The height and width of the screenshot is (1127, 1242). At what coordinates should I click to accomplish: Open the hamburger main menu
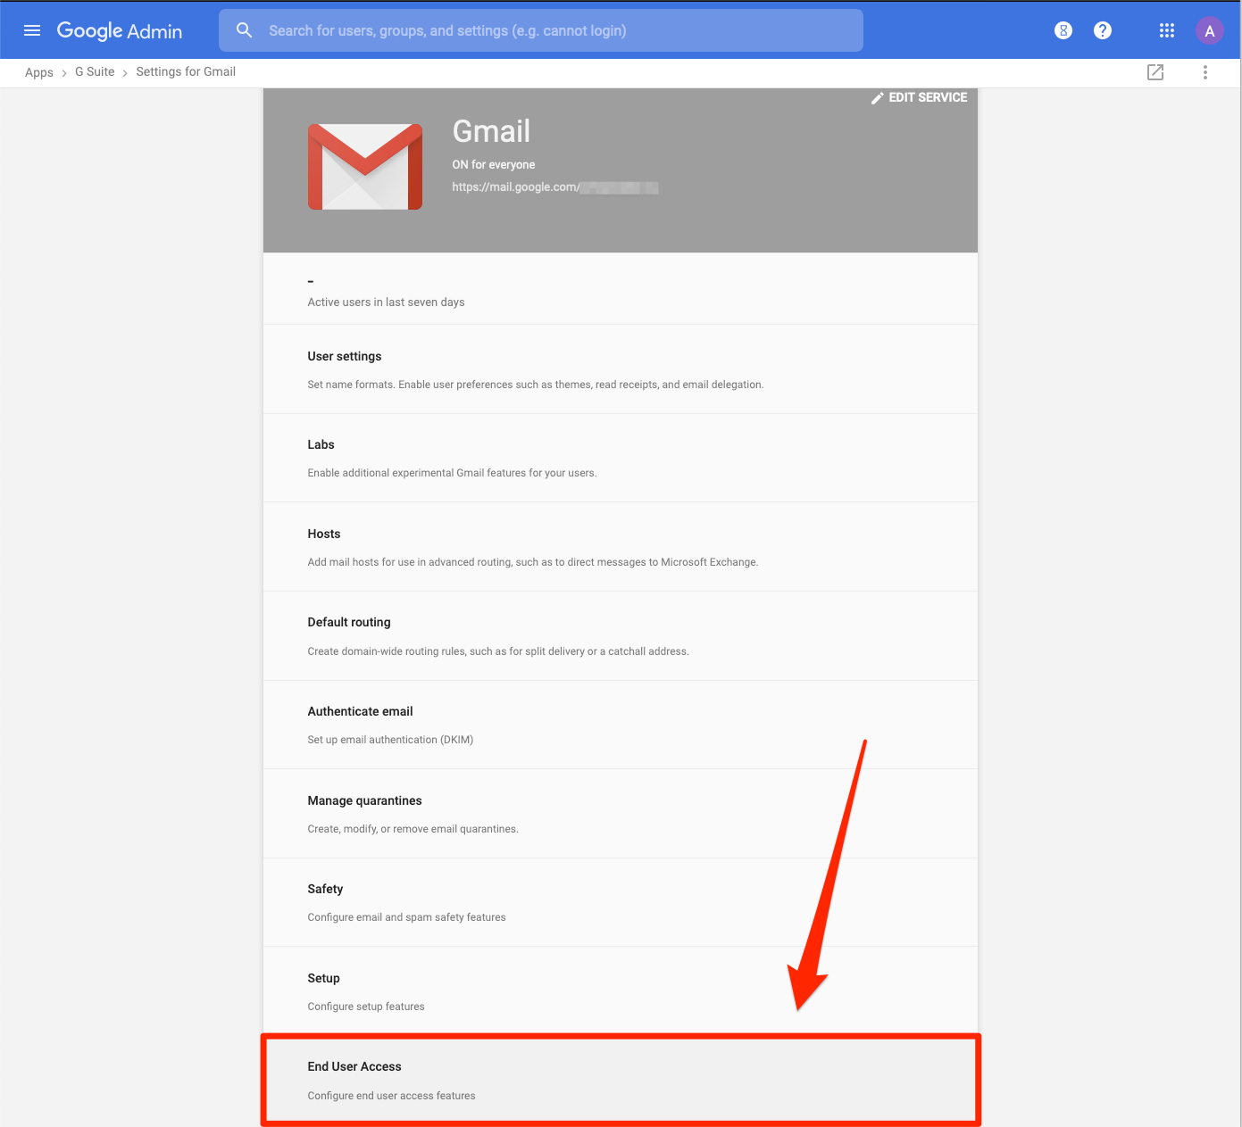point(32,30)
